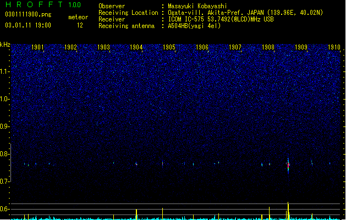This screenshot has height=220, width=346.
Task: Select the 1905 time axis label
Action: coord(169,47)
